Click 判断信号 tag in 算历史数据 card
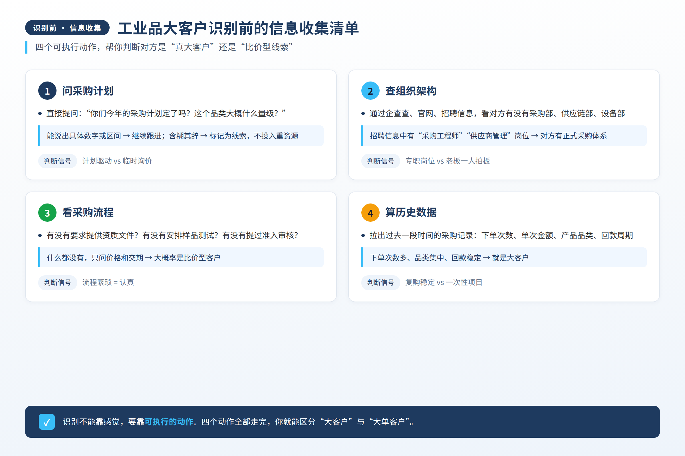The image size is (685, 456). tap(380, 282)
